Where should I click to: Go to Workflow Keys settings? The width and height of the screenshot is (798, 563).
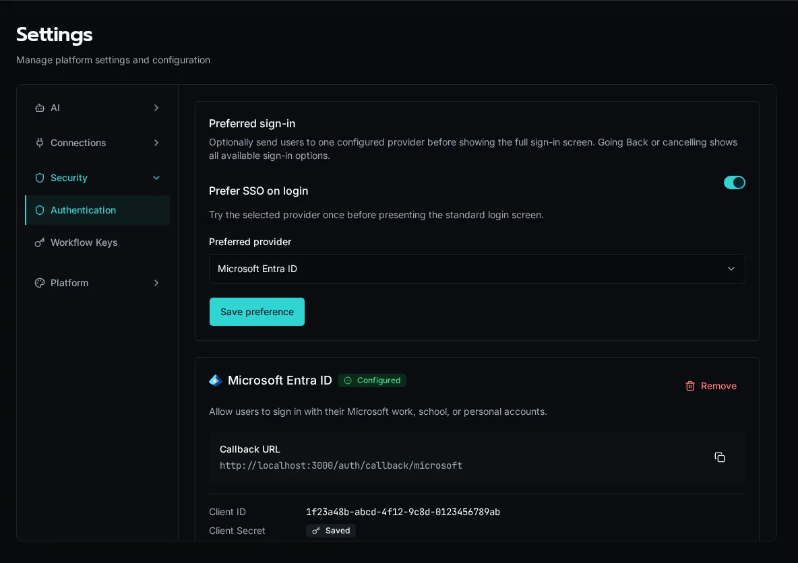(x=97, y=242)
